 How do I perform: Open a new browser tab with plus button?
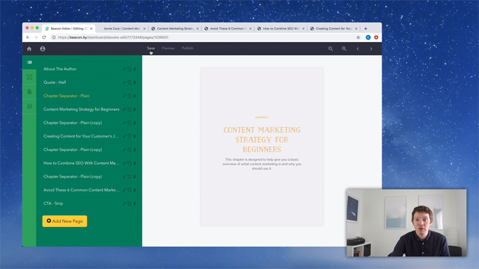366,29
